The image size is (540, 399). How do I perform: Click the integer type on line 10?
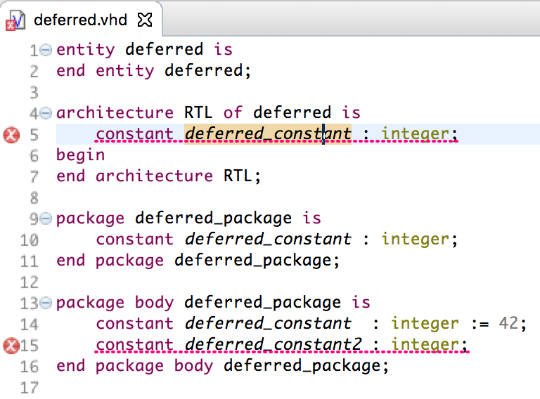[415, 240]
